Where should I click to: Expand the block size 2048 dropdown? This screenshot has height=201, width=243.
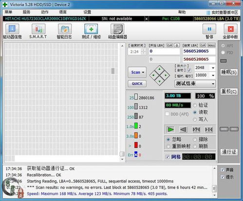tap(213, 68)
